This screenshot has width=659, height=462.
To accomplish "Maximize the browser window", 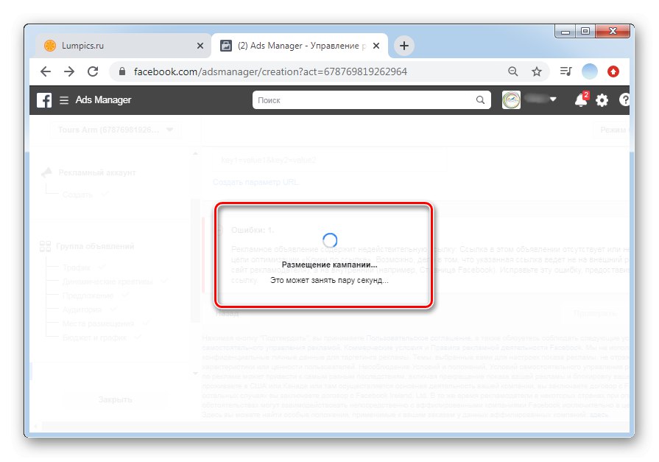I will (585, 32).
